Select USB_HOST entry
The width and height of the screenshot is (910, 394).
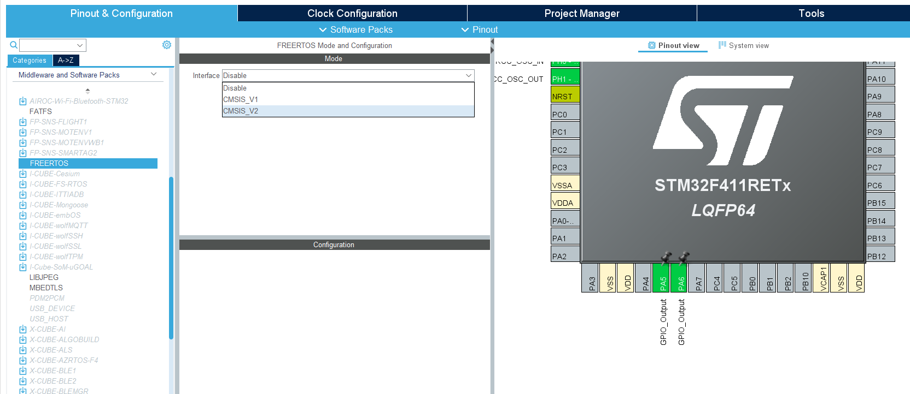point(49,319)
